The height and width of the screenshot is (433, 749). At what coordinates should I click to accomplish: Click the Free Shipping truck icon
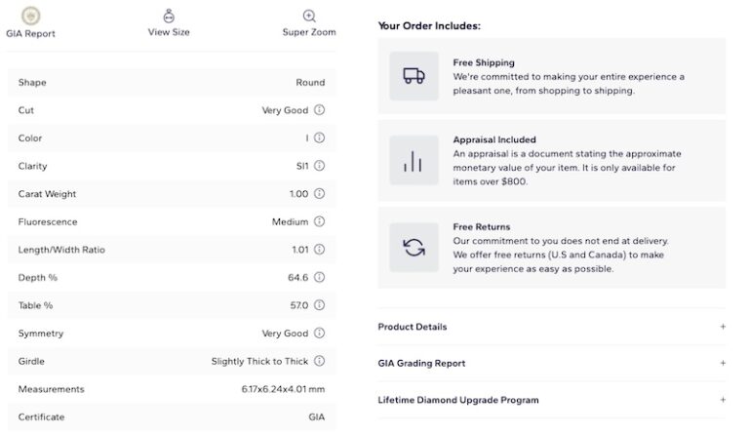414,76
